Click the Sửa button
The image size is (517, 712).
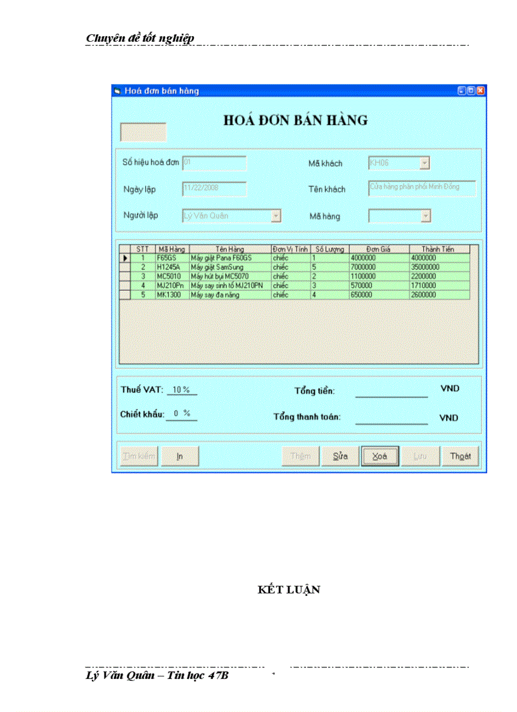[x=340, y=456]
